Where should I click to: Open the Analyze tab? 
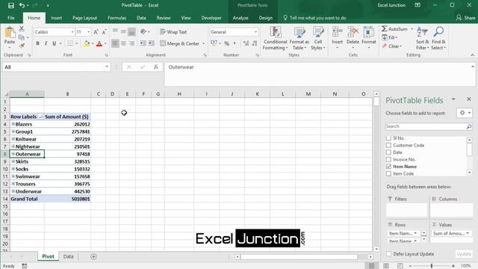click(x=240, y=18)
